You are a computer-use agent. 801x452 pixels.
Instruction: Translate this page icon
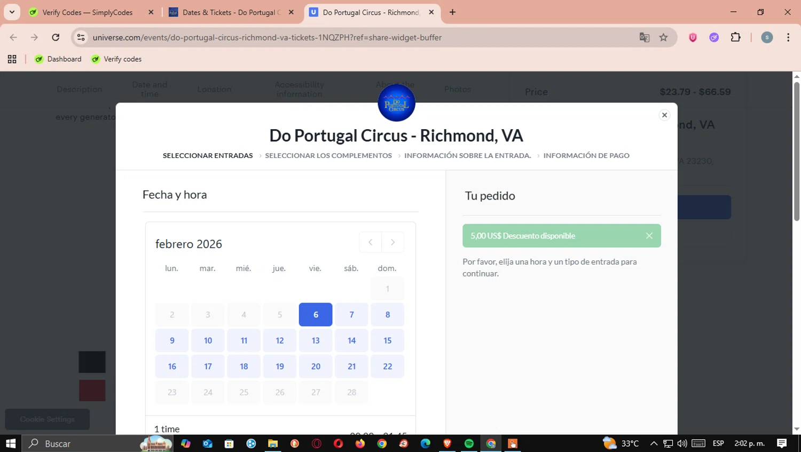645,37
